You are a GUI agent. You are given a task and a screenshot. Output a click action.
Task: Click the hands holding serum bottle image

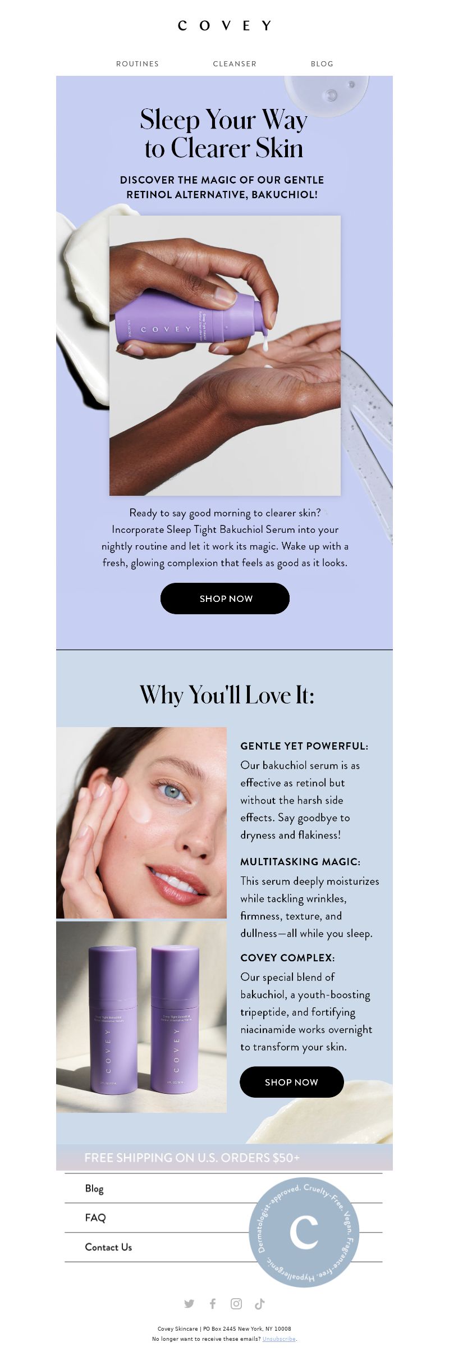225,355
